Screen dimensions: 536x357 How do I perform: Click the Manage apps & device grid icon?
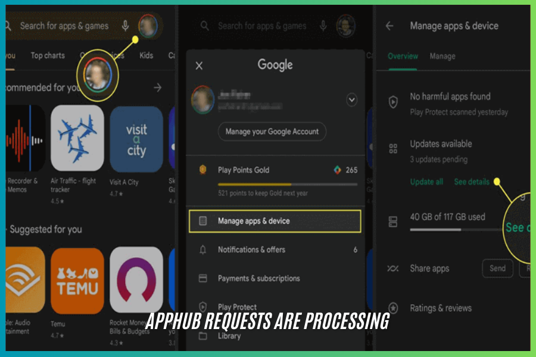[202, 221]
